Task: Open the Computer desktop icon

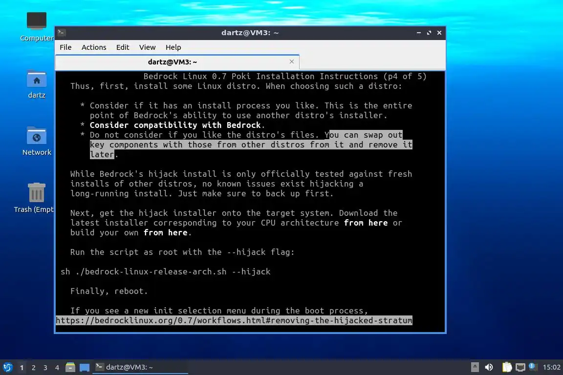Action: click(37, 26)
